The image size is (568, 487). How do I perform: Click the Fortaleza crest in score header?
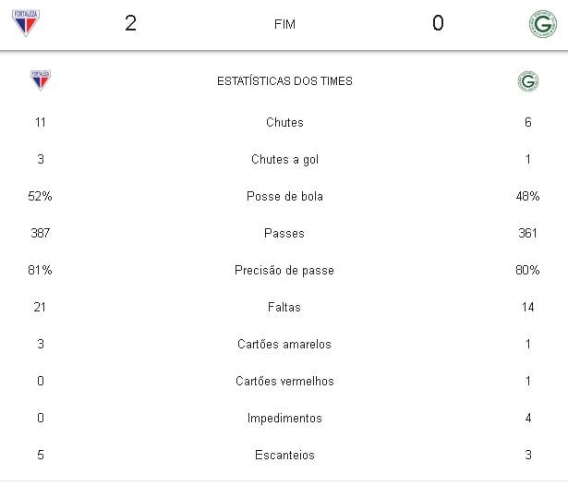(x=25, y=23)
